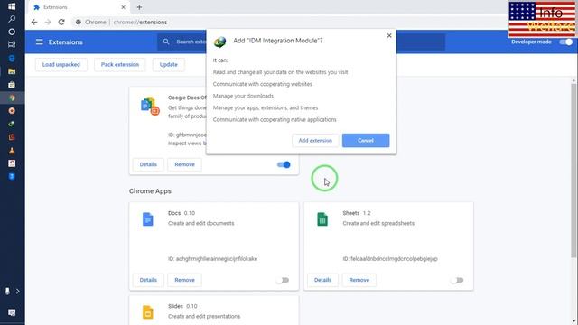Close the Add IDM Integration Module dialog
This screenshot has height=325, width=578.
pos(389,36)
